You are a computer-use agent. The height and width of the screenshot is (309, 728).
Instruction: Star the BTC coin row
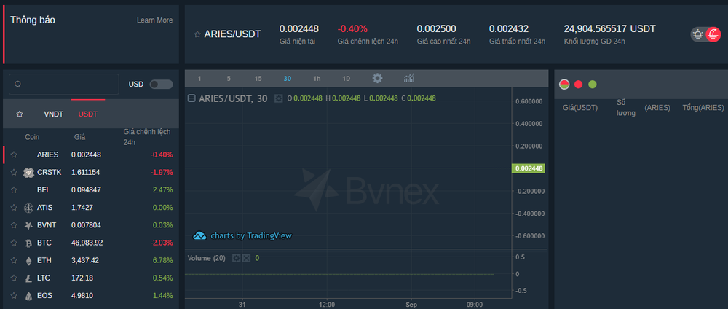coord(14,243)
